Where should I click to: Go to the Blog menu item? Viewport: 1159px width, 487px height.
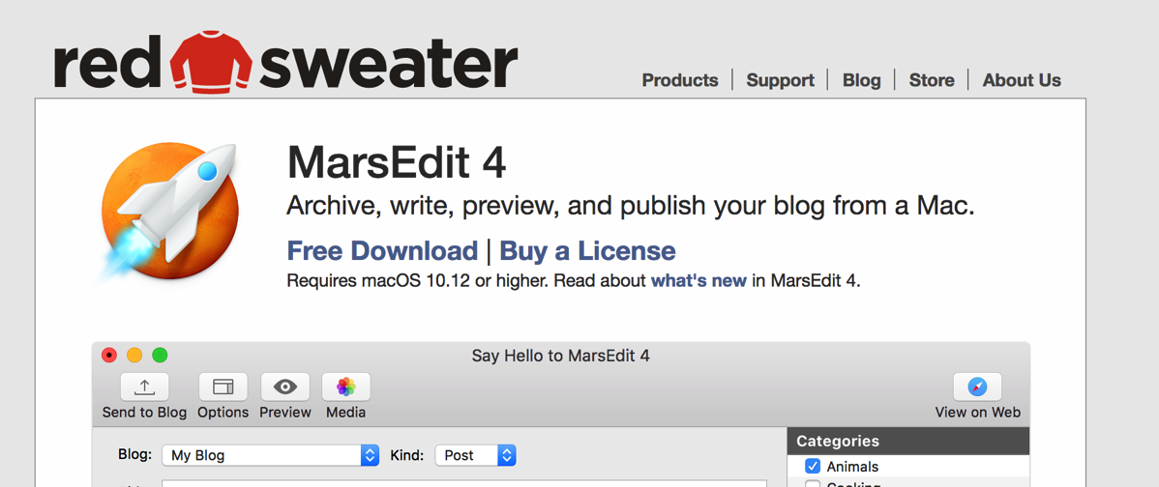(862, 80)
